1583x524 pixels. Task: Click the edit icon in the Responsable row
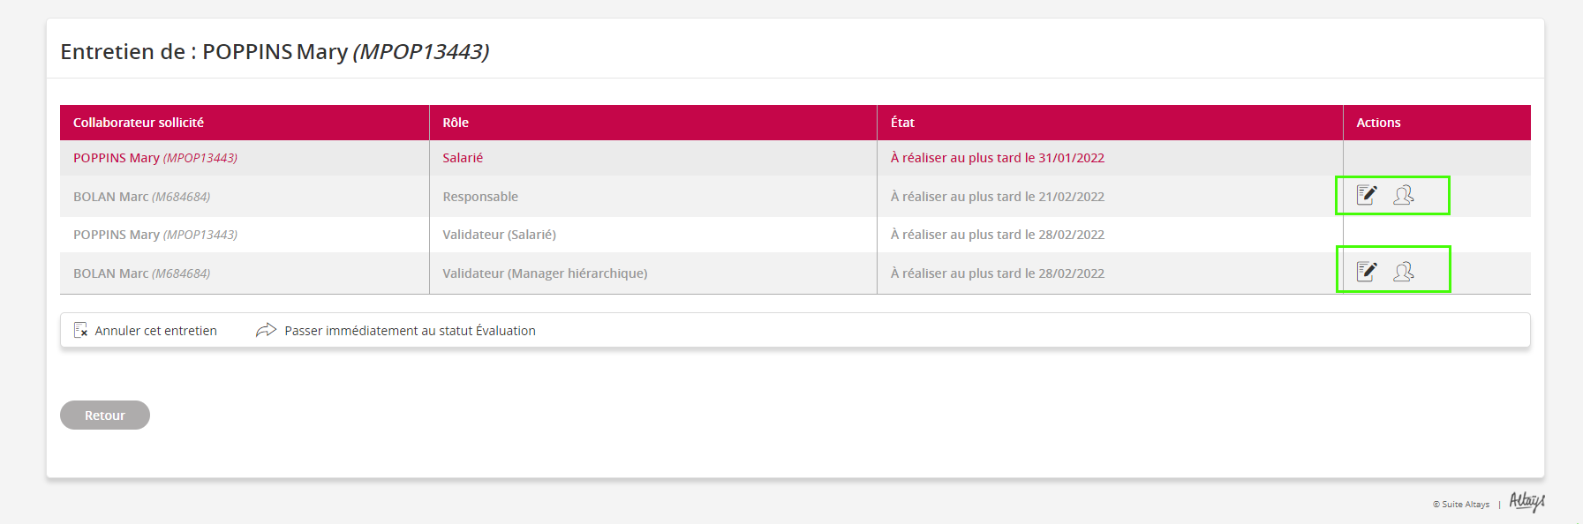1367,195
